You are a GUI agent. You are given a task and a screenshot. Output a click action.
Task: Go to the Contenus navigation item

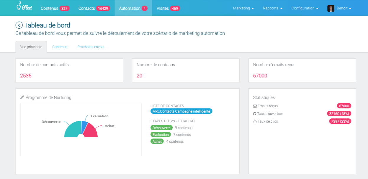coord(55,8)
